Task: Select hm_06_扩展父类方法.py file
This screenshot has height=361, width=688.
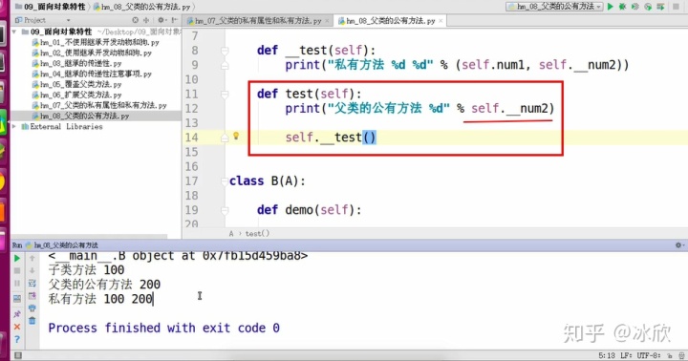Action: coord(76,96)
